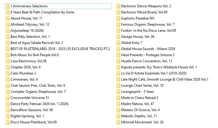Click folder icon for Made in Chaos Reload 2

pyautogui.click(x=118, y=98)
